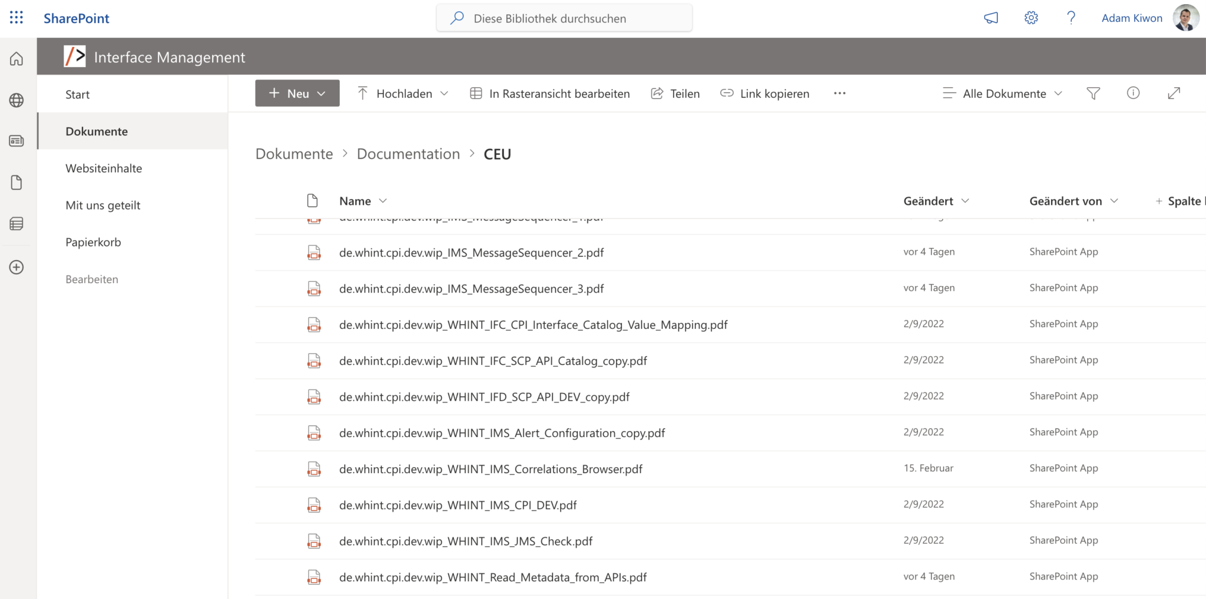Open IMS_MessageSequencer_2.pdf file
Viewport: 1206px width, 599px height.
(x=471, y=253)
